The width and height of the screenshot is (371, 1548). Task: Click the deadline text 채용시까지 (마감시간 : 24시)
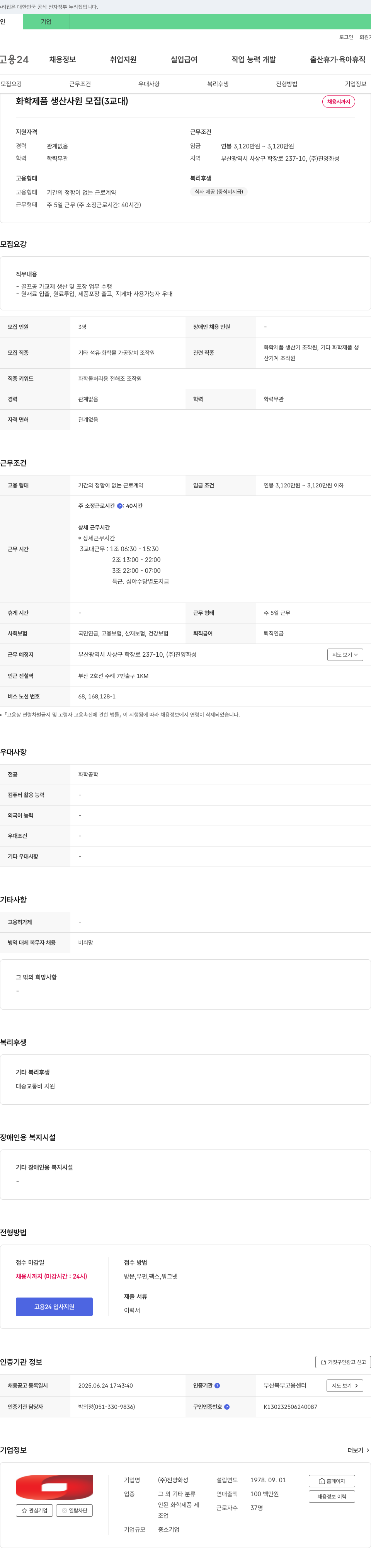click(51, 1276)
